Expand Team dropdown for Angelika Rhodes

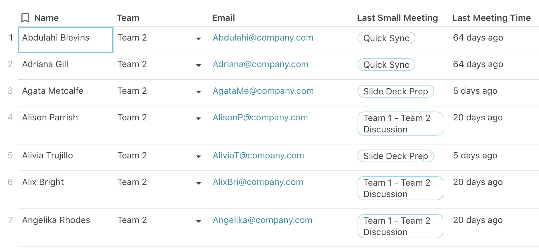pyautogui.click(x=199, y=221)
